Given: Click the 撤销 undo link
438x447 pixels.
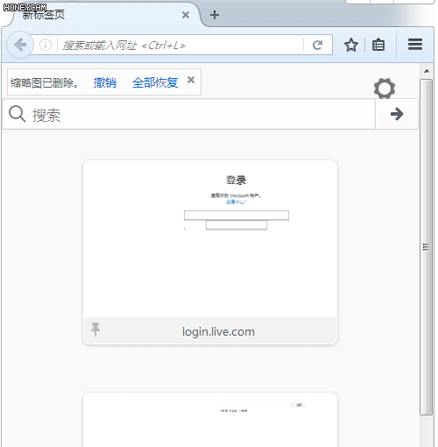Looking at the screenshot, I should coord(105,82).
